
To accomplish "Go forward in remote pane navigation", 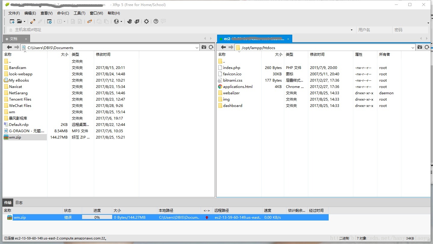I will tap(231, 47).
